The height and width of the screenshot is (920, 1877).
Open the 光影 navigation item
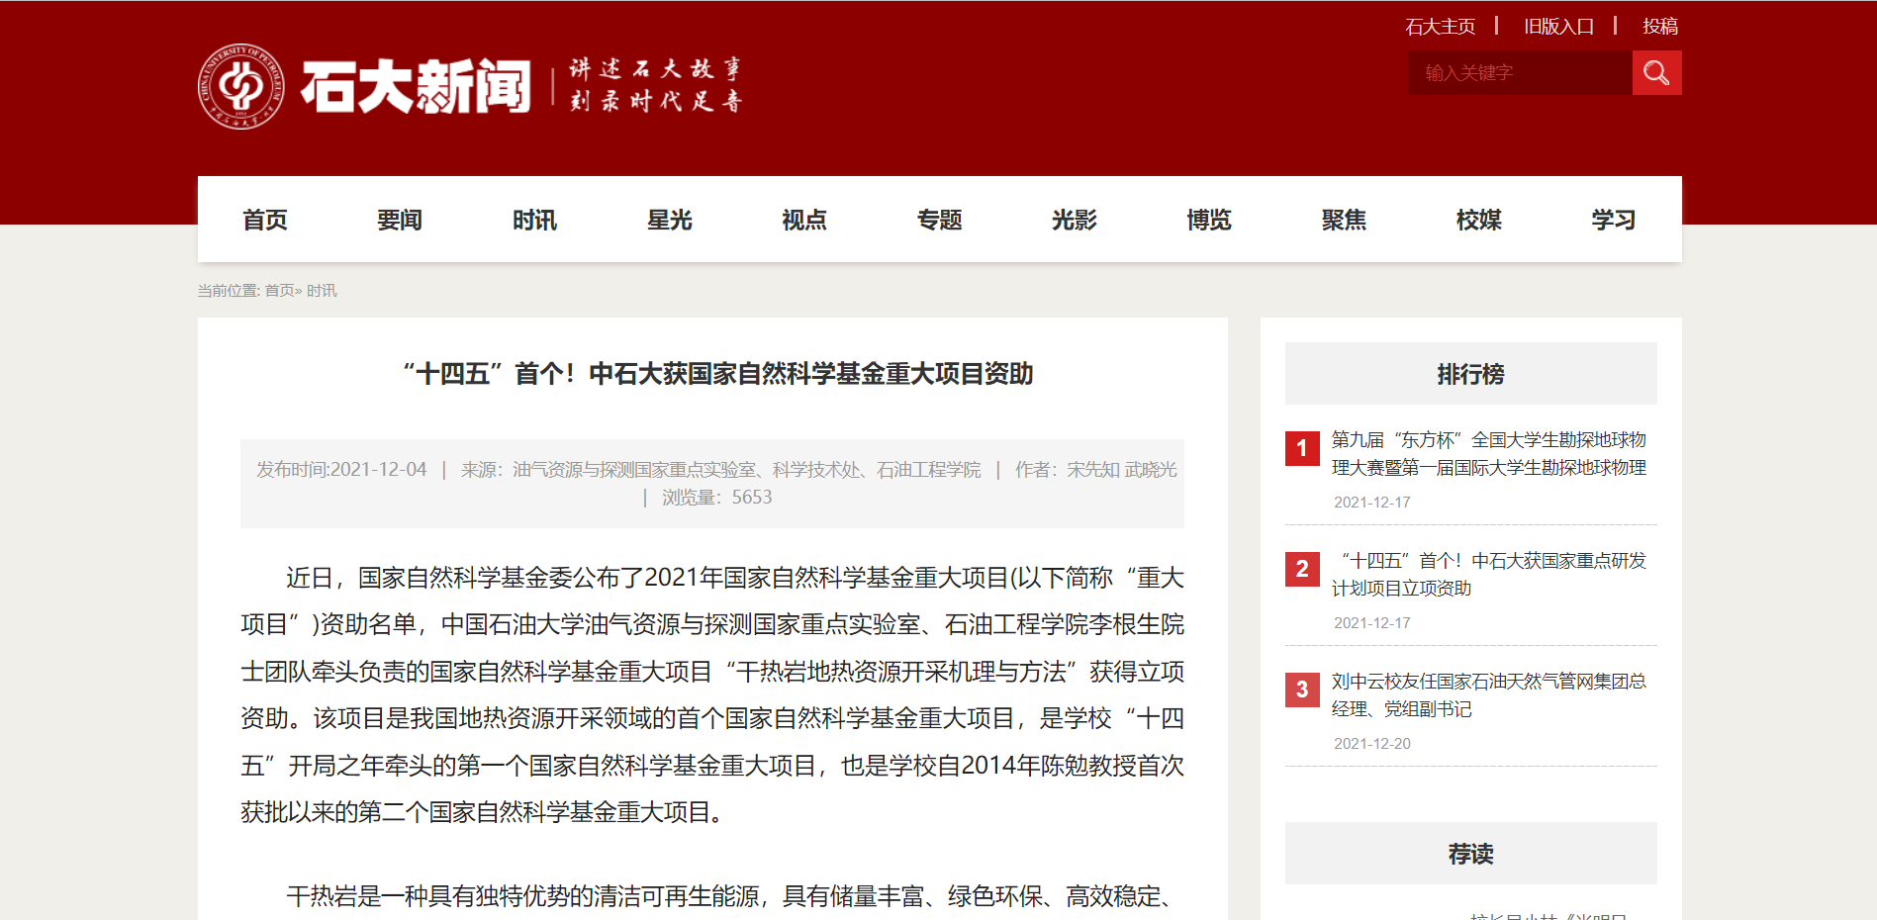(1075, 220)
